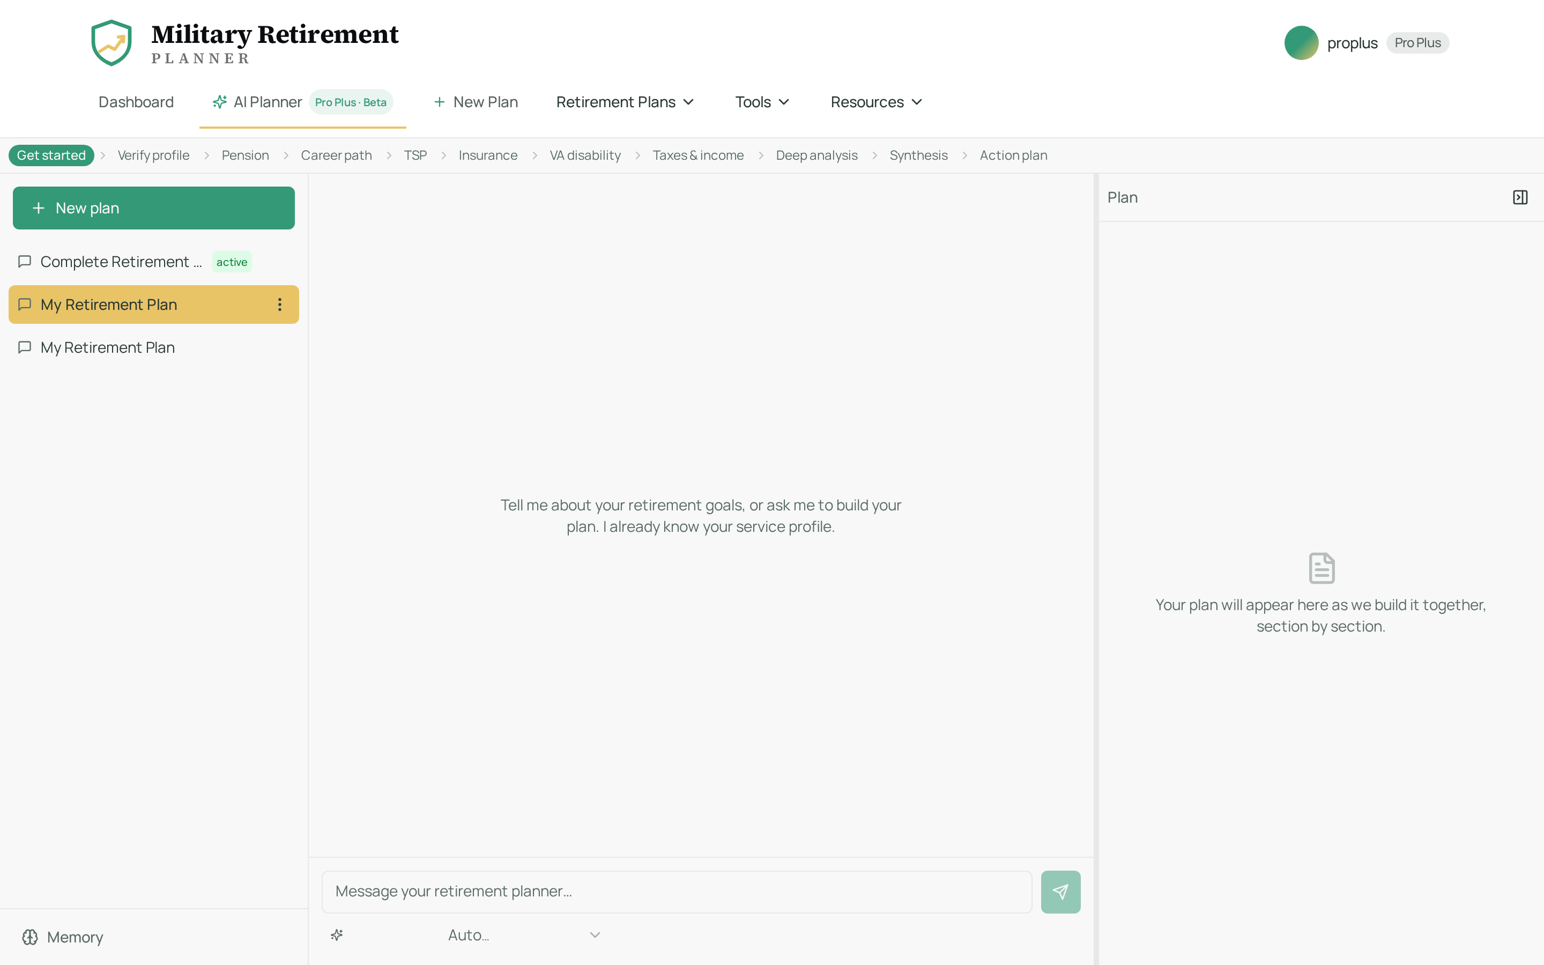Click the Plan panel header title

[x=1122, y=197]
